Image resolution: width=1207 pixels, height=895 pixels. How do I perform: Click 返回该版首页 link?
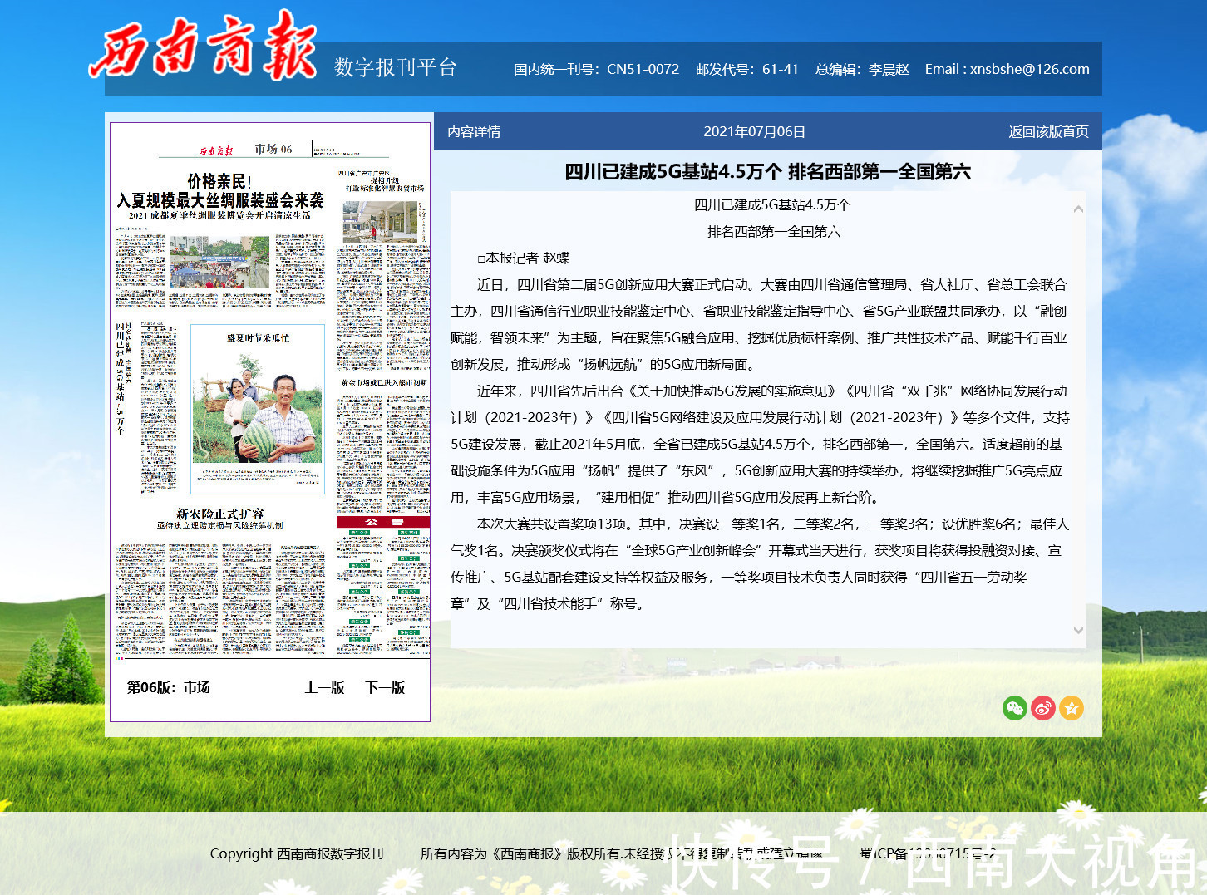tap(1048, 131)
